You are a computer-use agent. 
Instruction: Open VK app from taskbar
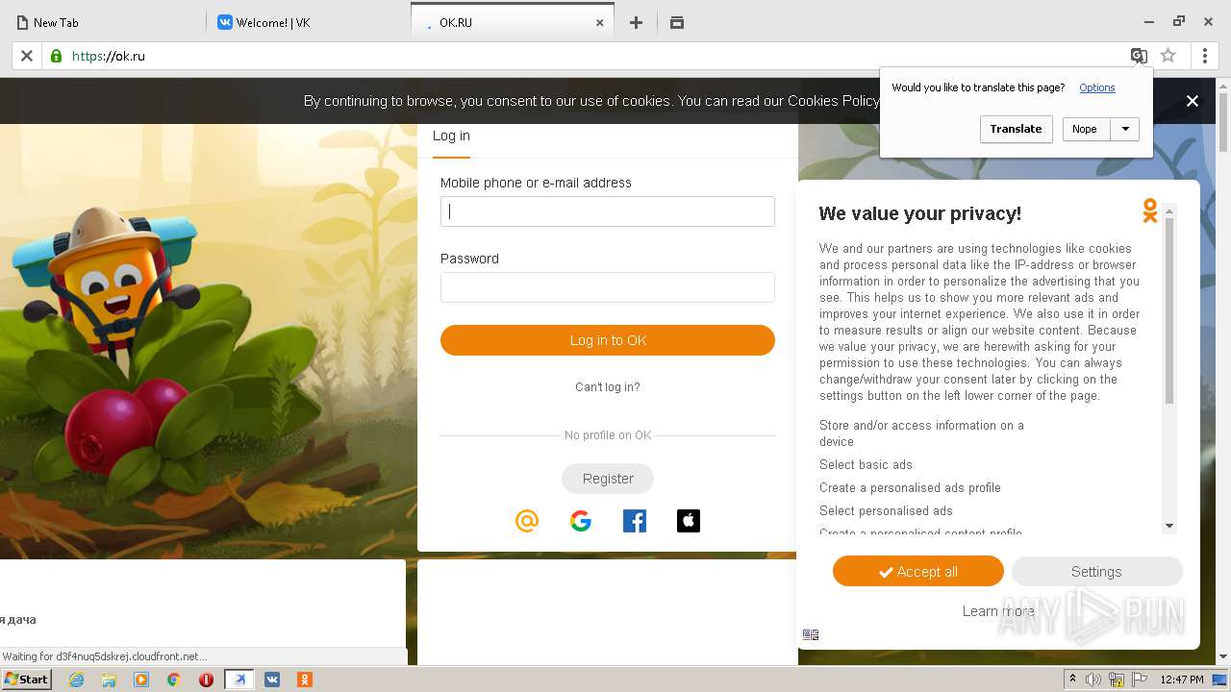272,680
